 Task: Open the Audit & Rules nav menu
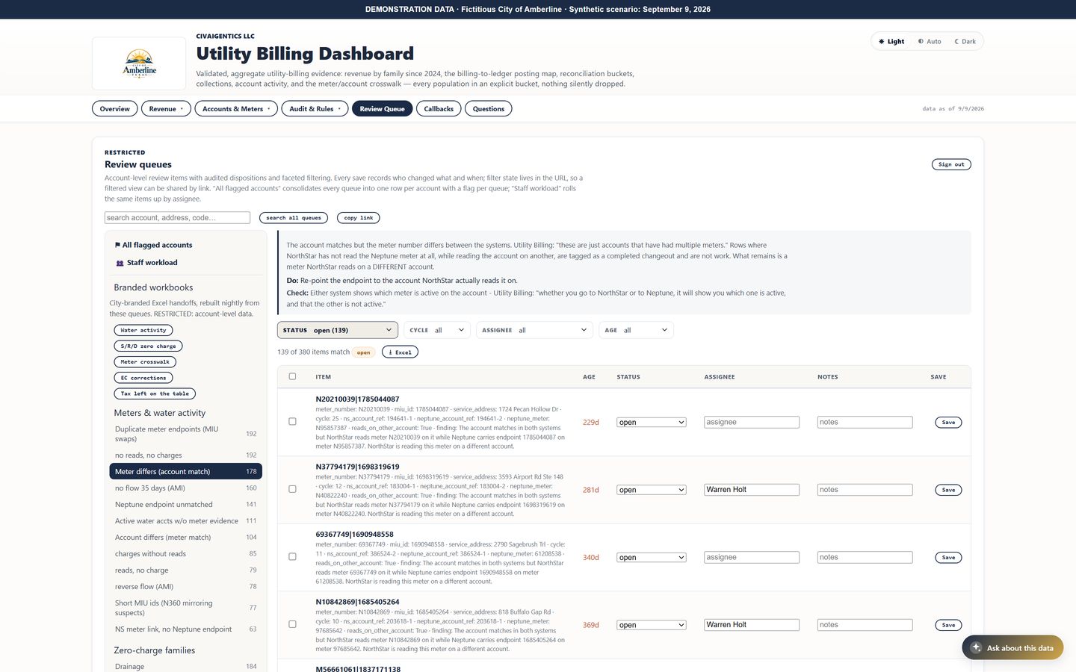coord(315,109)
